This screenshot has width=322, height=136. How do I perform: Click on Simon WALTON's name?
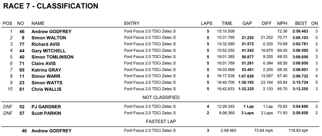coord(49,38)
